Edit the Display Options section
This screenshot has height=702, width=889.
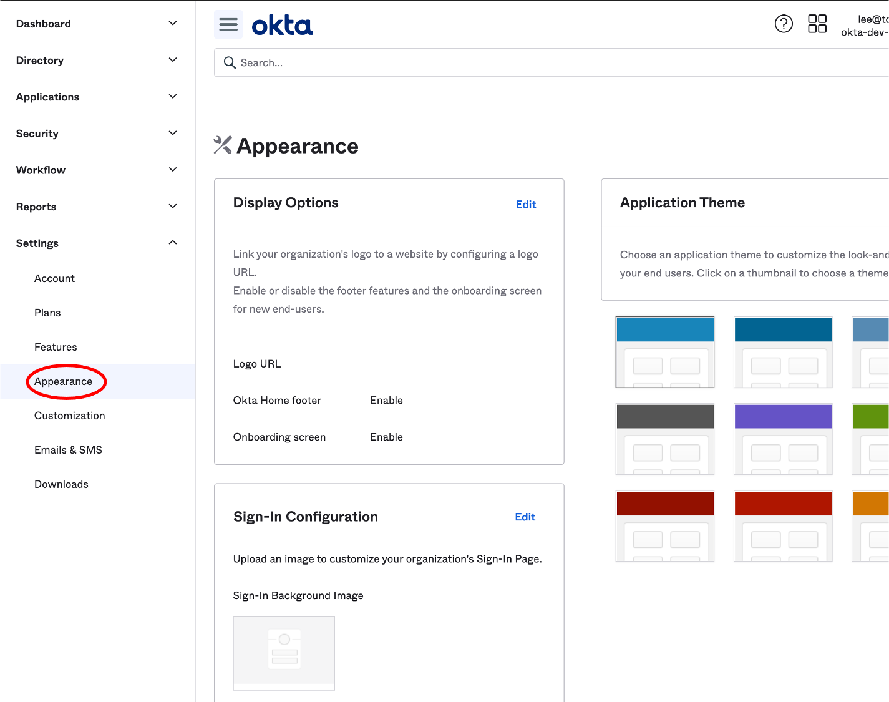coord(526,205)
